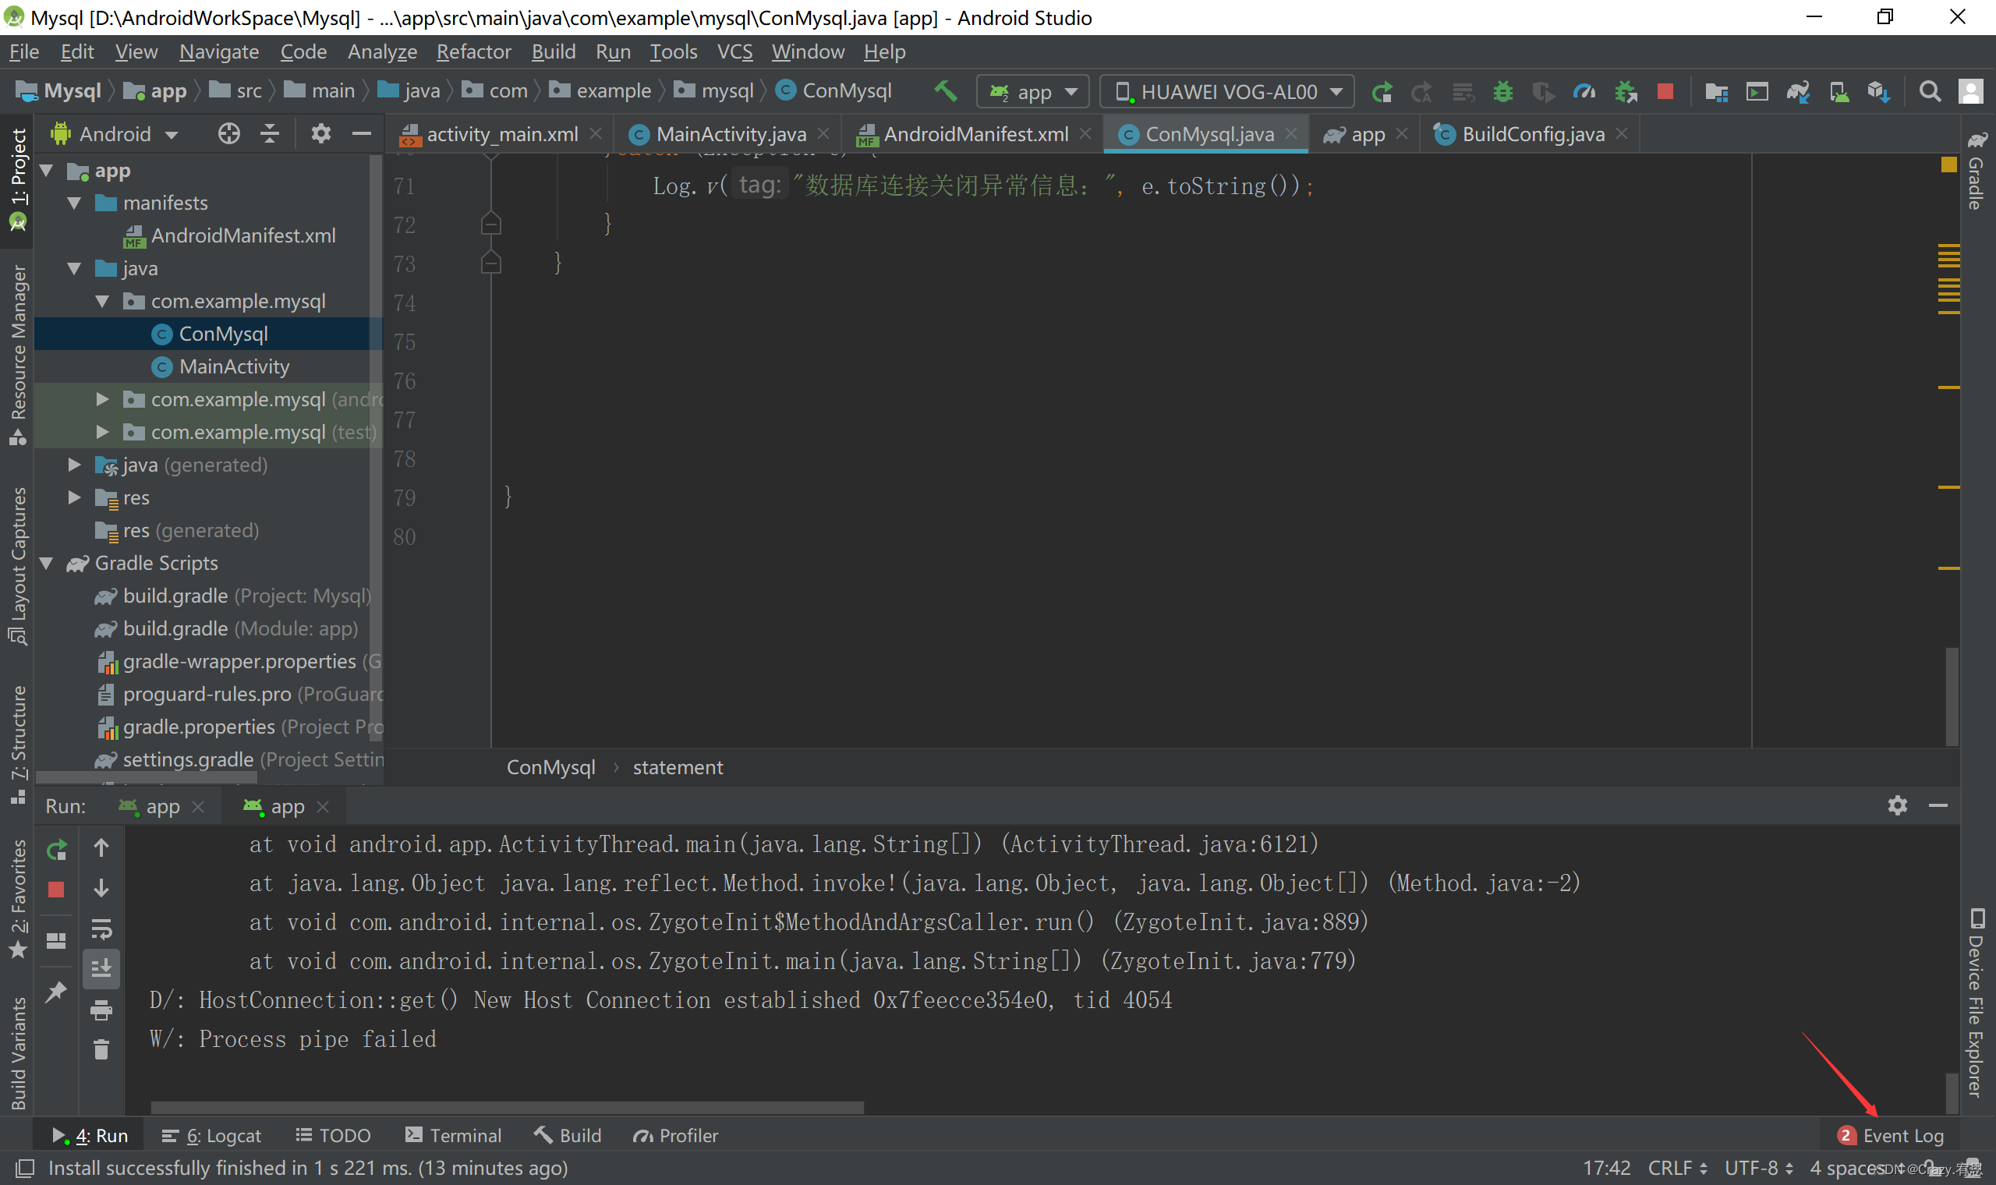Open the Debug app icon in toolbar
Screen dimensions: 1996x1185
pos(1504,91)
